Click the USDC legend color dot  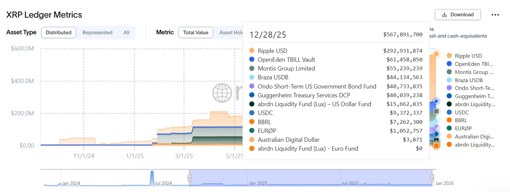pyautogui.click(x=449, y=112)
